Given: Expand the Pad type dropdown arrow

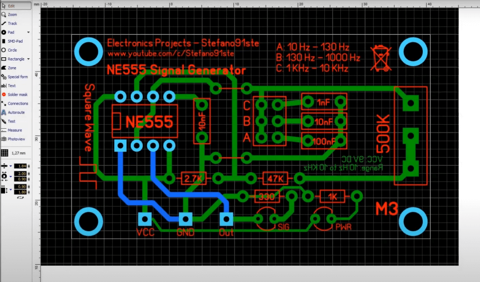Looking at the screenshot, I should point(29,32).
